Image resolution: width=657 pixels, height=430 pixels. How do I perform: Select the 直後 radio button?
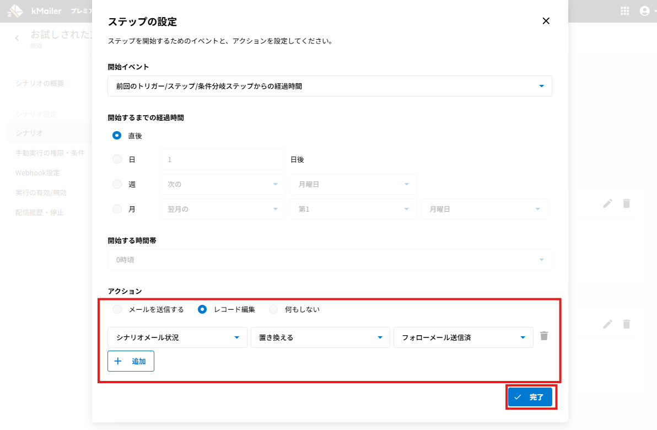(117, 136)
